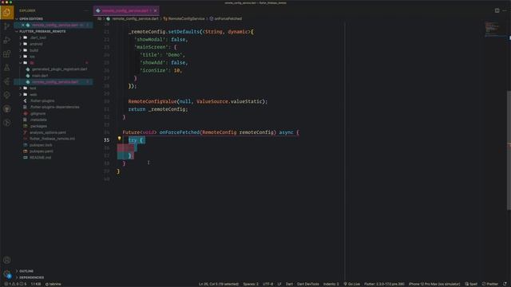Collapse the lib folder
Viewport: 511px width, 287px height.
click(32, 63)
